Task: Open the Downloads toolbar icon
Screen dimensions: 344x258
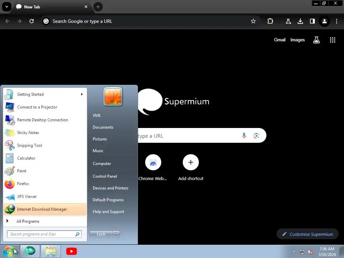Action: pos(300,21)
